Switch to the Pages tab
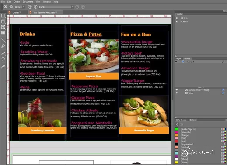227x165 pixels. [x=178, y=58]
